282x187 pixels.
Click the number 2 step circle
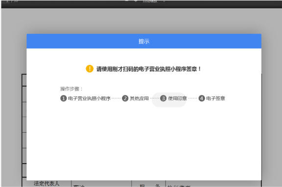click(x=125, y=98)
